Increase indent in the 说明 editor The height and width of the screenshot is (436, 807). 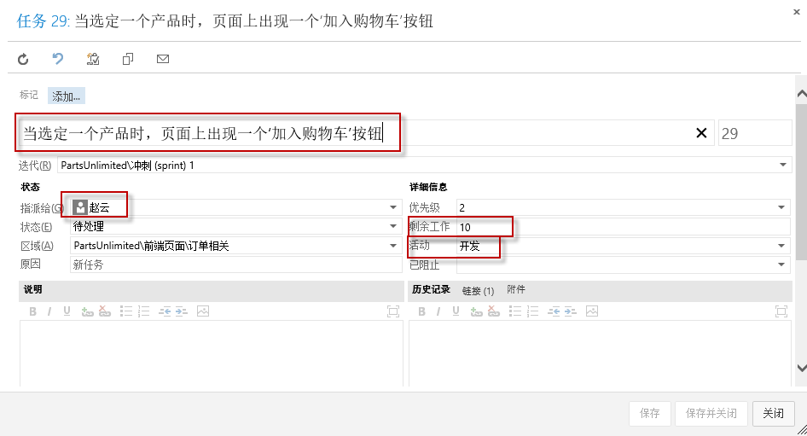pyautogui.click(x=182, y=311)
